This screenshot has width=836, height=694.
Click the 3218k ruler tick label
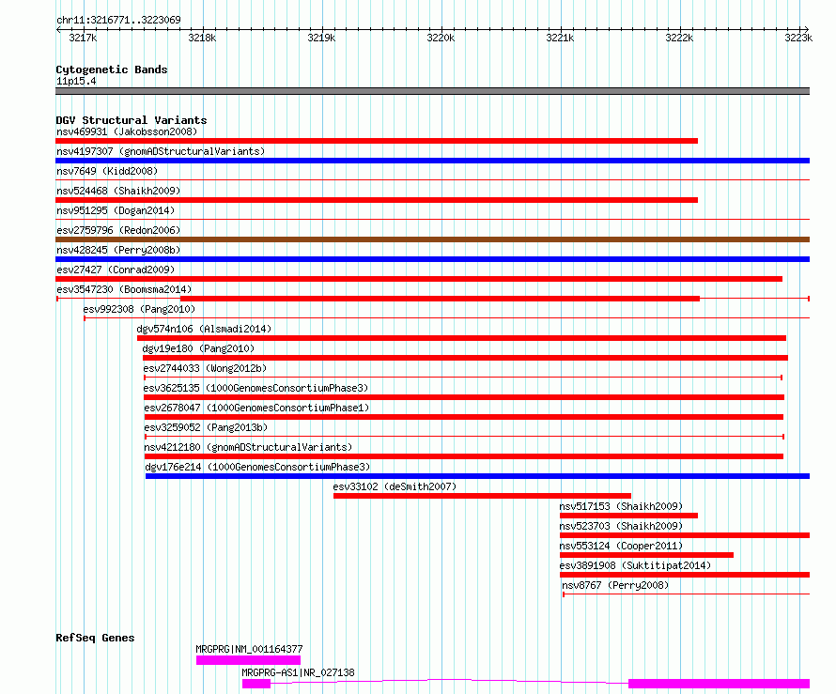coord(202,38)
